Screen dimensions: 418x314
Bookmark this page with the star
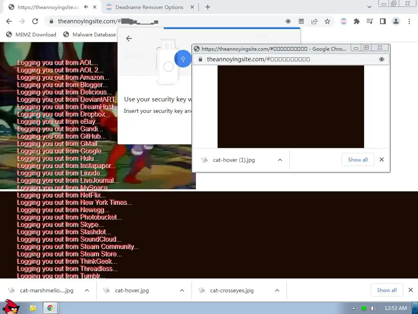[327, 21]
